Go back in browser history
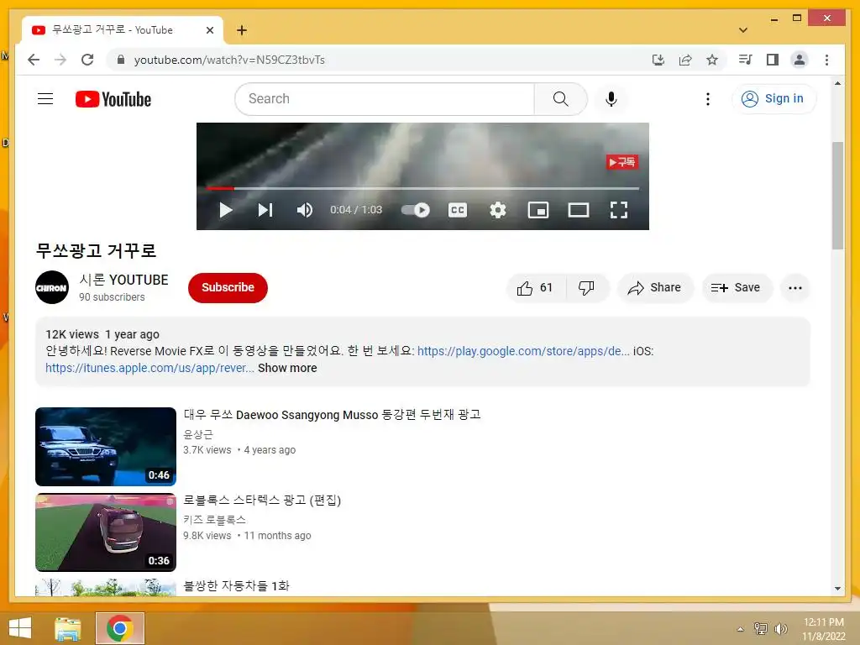This screenshot has width=860, height=645. pos(34,60)
